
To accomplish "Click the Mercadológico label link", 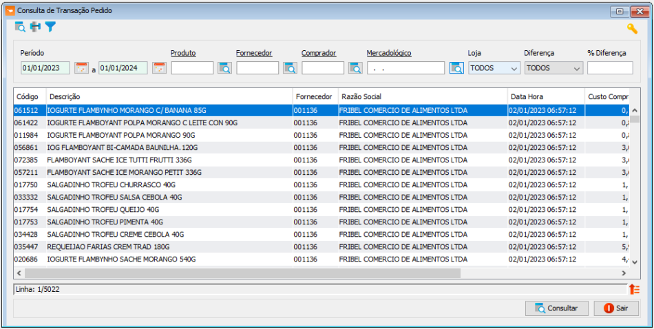I will click(389, 54).
